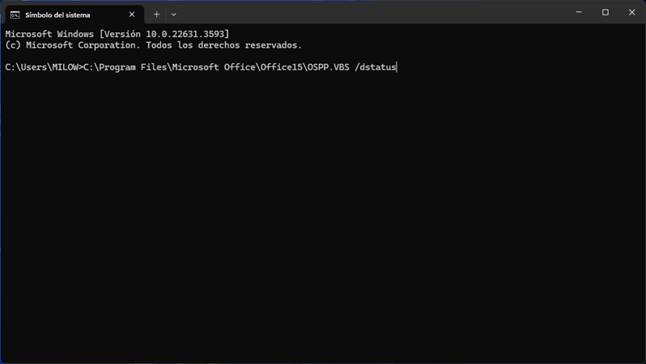The width and height of the screenshot is (646, 364).
Task: Click OSPP.VBS in the command
Action: click(x=327, y=67)
